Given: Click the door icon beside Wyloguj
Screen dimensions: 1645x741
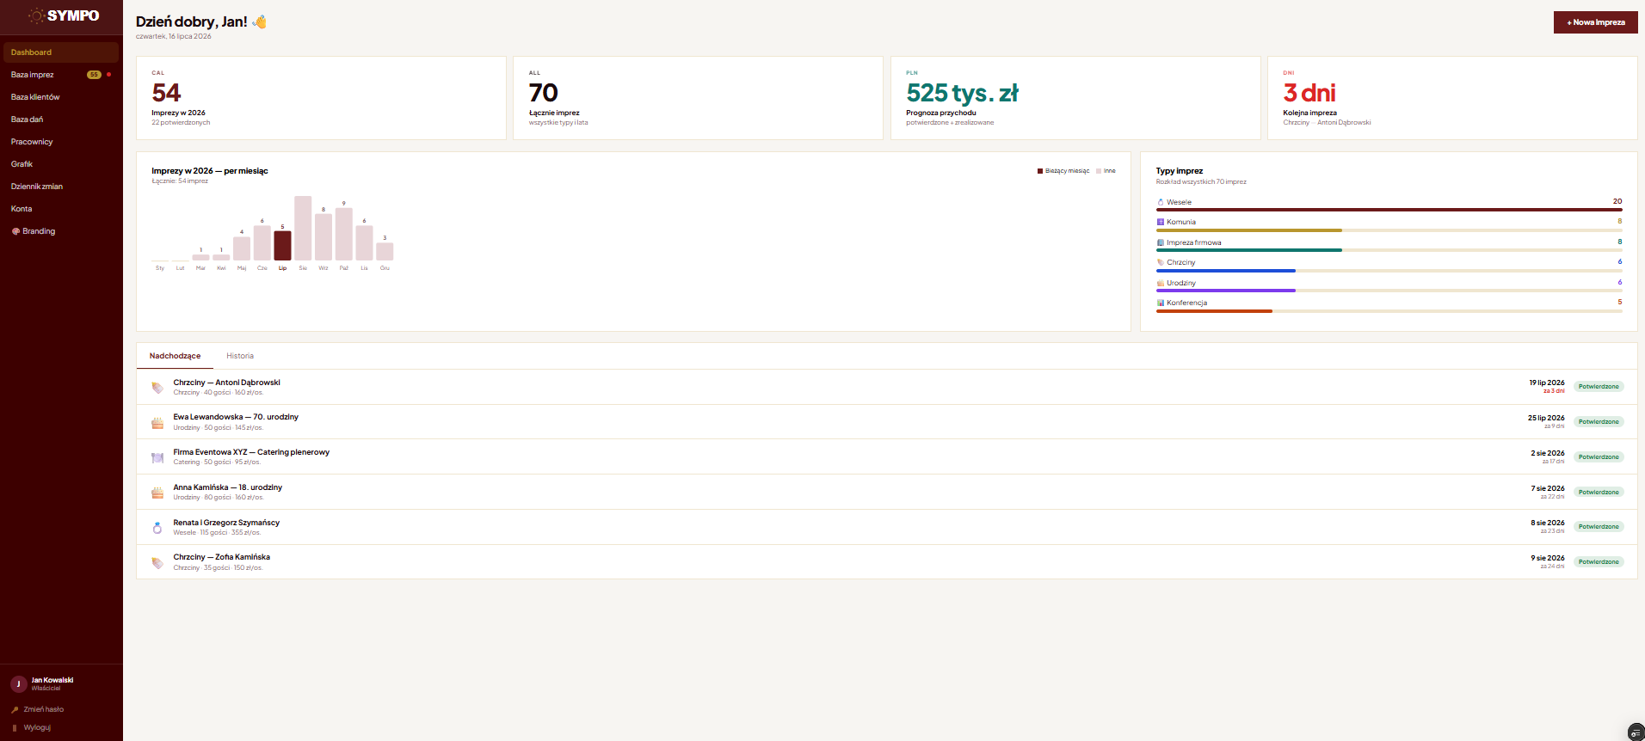Looking at the screenshot, I should tap(15, 728).
